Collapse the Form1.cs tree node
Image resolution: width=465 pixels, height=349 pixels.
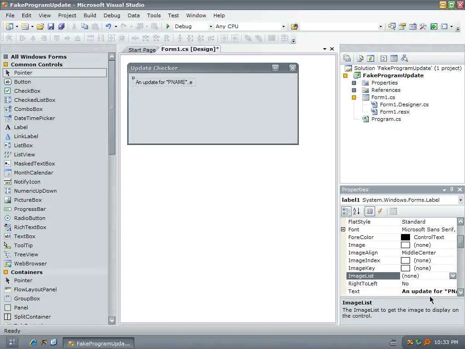pos(354,97)
